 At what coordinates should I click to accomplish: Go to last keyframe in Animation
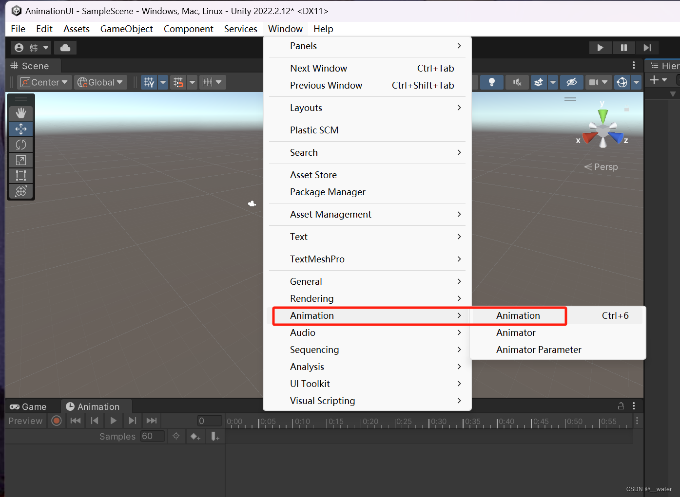click(x=152, y=421)
